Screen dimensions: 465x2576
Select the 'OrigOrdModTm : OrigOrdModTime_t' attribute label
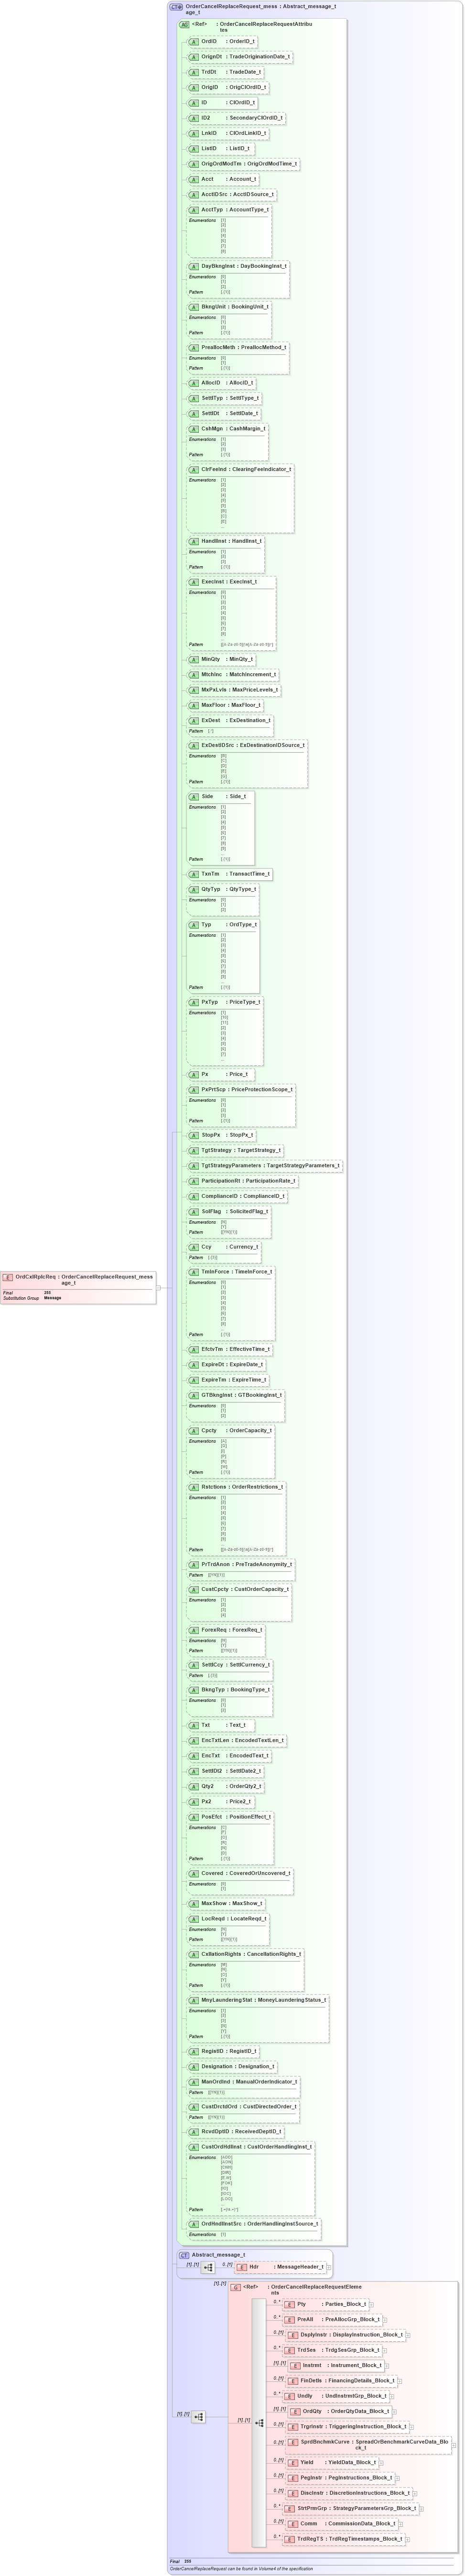tap(249, 164)
